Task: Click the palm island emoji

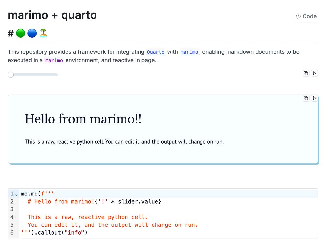Action: (x=43, y=33)
